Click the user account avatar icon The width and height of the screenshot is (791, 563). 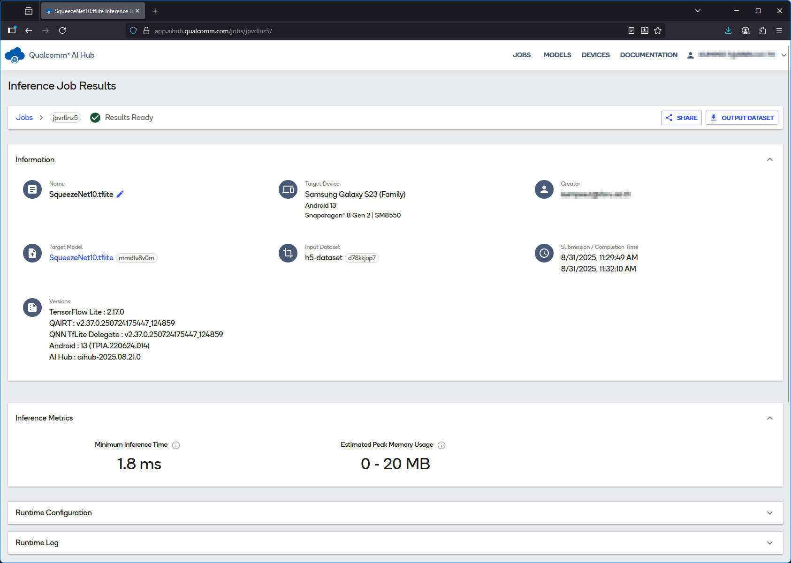(x=691, y=55)
